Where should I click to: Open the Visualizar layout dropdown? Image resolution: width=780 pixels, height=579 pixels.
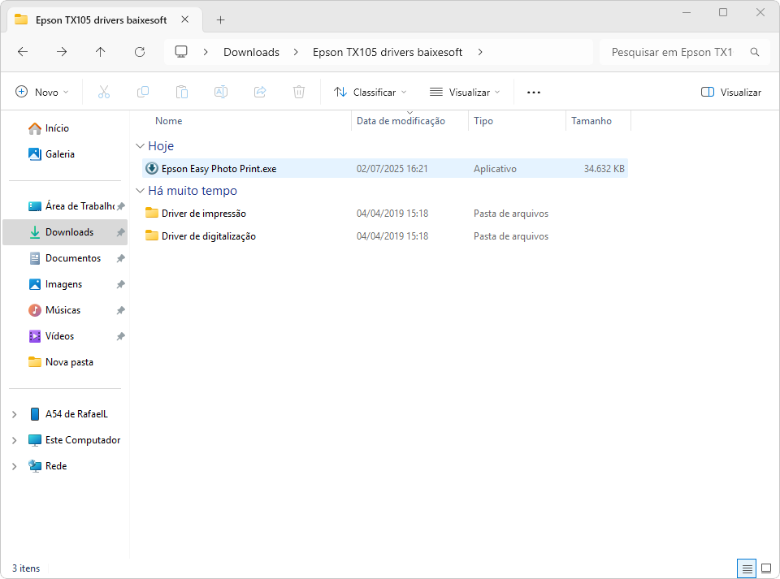coord(465,93)
